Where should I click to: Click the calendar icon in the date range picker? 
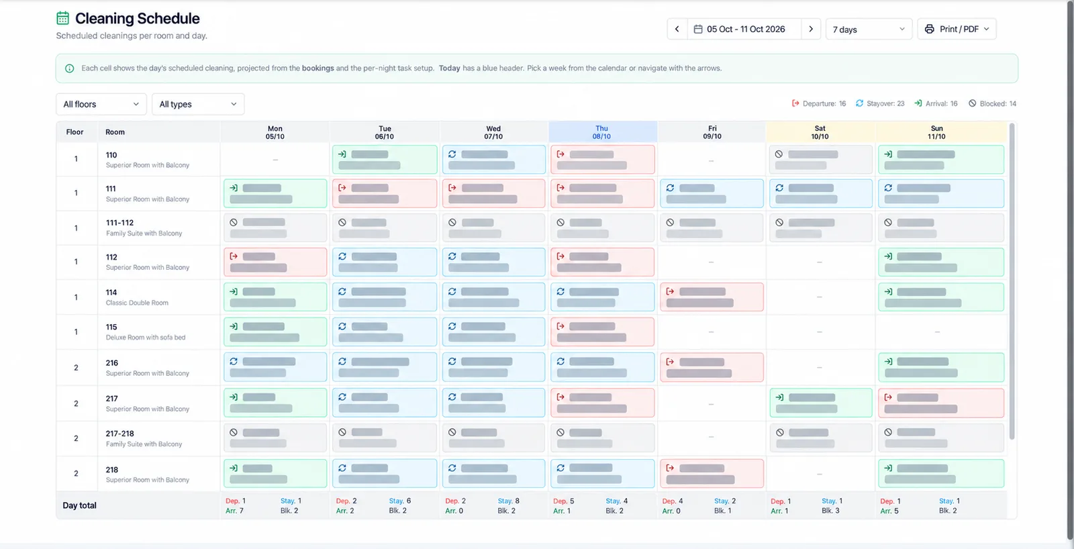(698, 30)
